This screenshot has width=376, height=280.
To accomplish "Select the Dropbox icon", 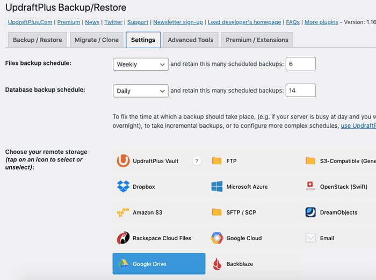I will click(x=123, y=187).
